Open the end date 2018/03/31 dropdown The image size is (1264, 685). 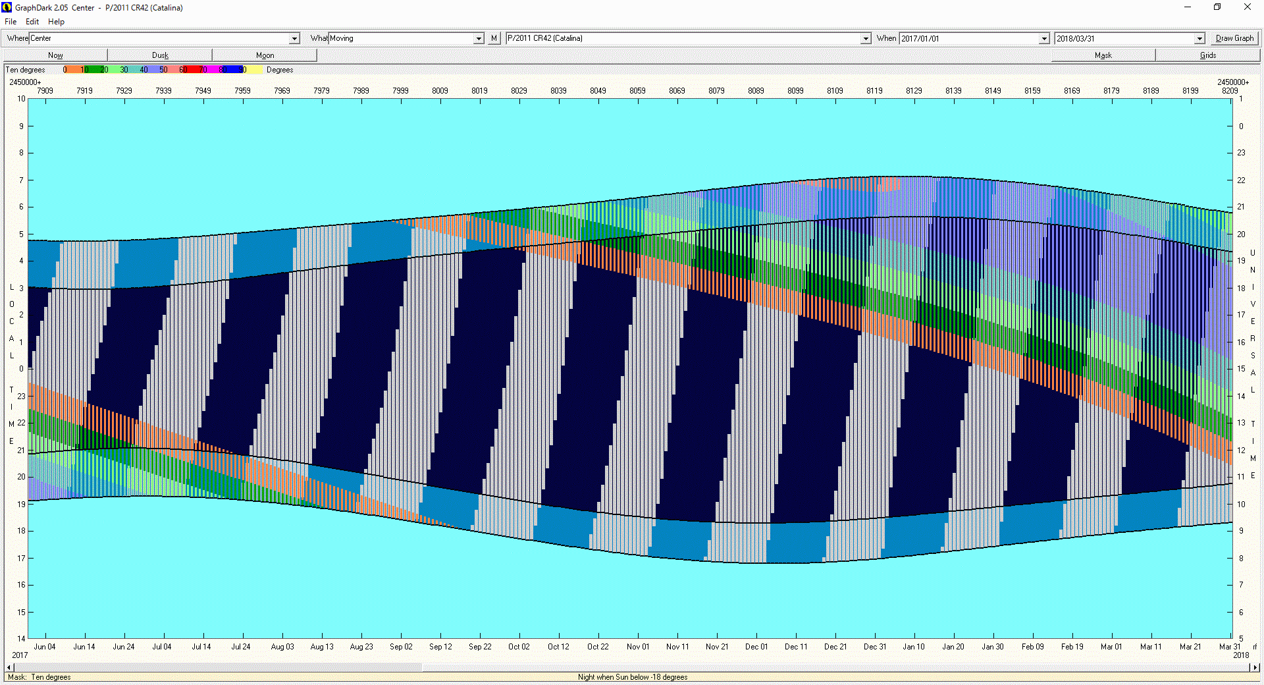click(1199, 39)
